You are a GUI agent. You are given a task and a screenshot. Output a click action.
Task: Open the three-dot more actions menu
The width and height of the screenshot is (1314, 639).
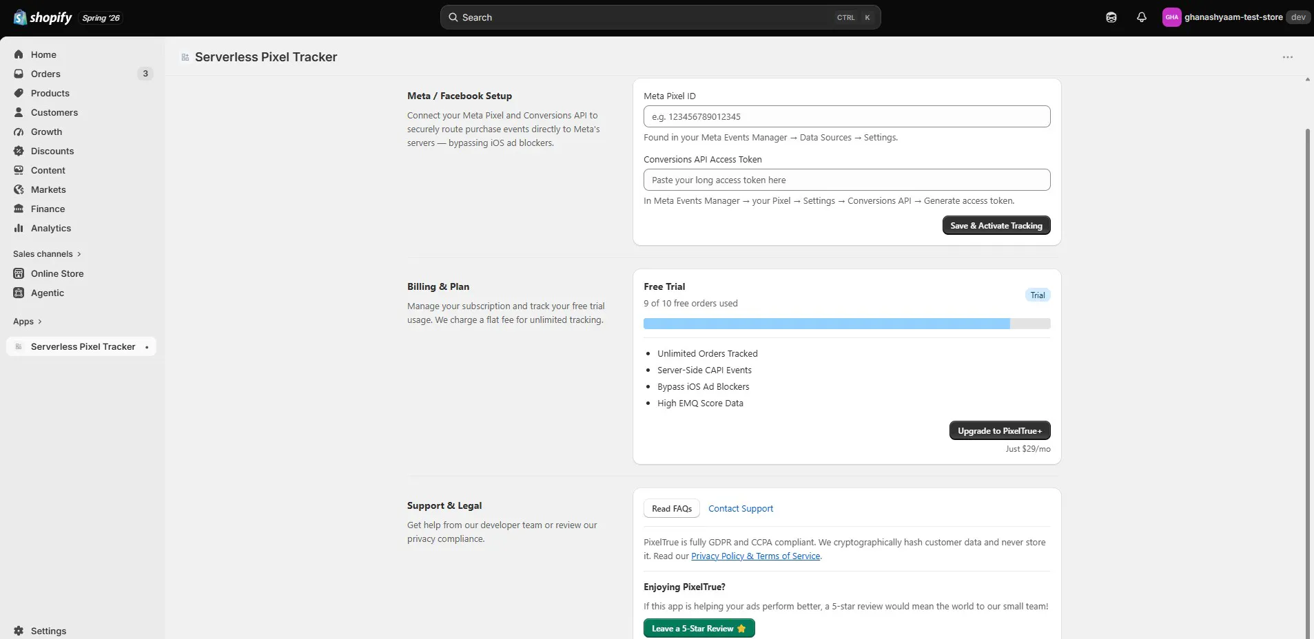click(x=1288, y=57)
